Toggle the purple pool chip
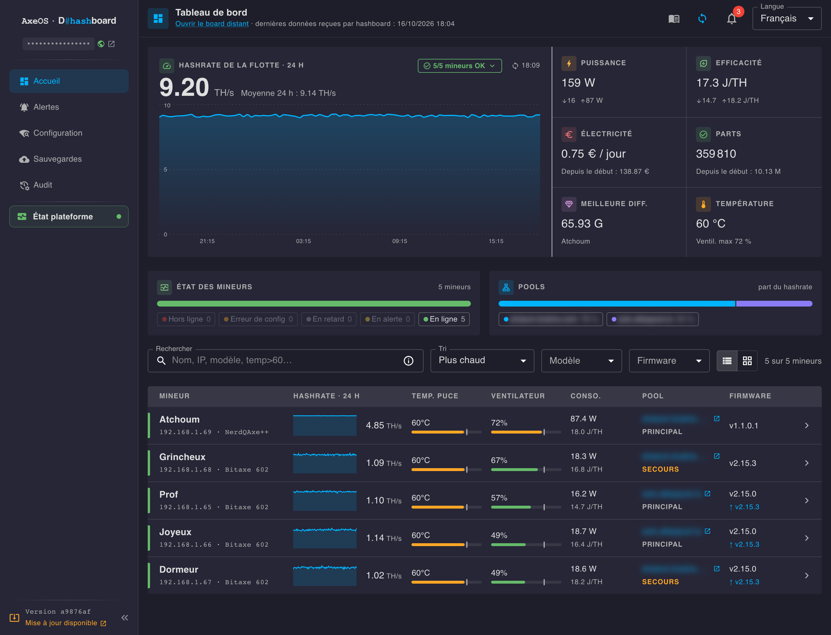This screenshot has width=831, height=635. (652, 319)
